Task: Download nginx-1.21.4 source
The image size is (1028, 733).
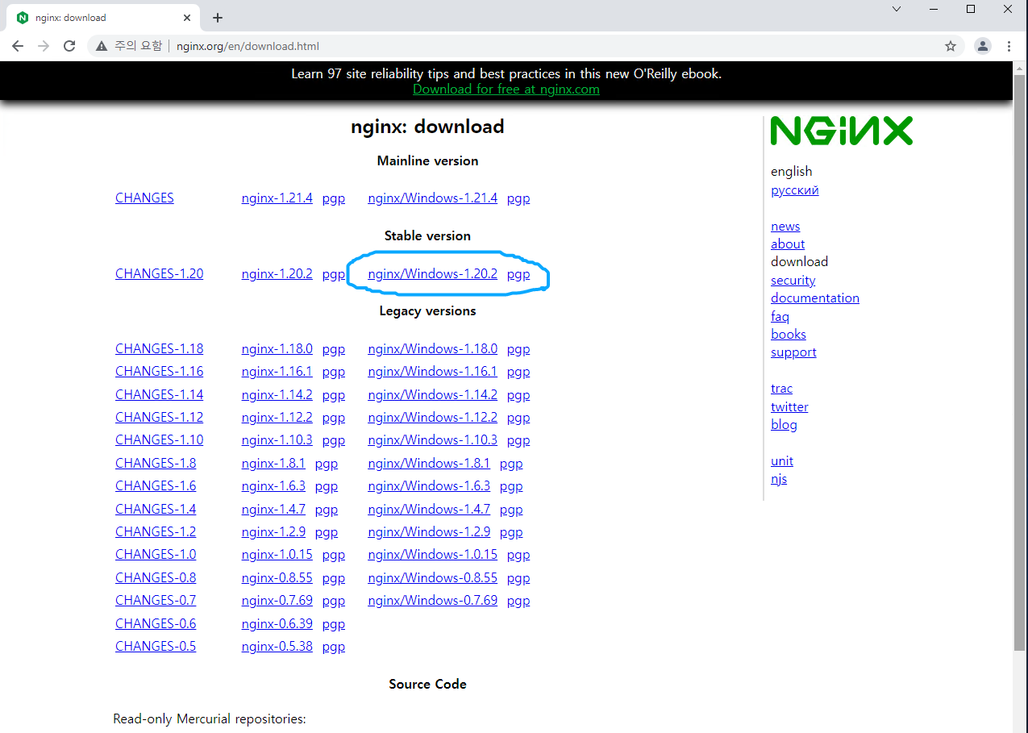Action: pyautogui.click(x=277, y=198)
